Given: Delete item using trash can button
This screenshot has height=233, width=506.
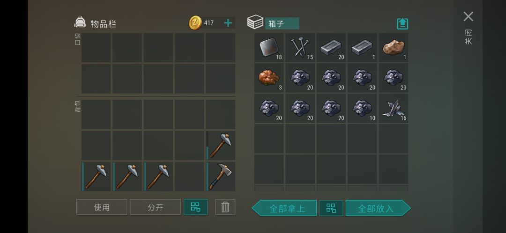Looking at the screenshot, I should tap(225, 207).
